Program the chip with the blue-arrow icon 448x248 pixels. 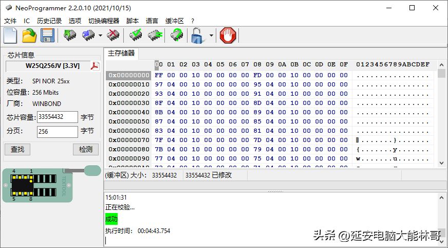pyautogui.click(x=88, y=35)
